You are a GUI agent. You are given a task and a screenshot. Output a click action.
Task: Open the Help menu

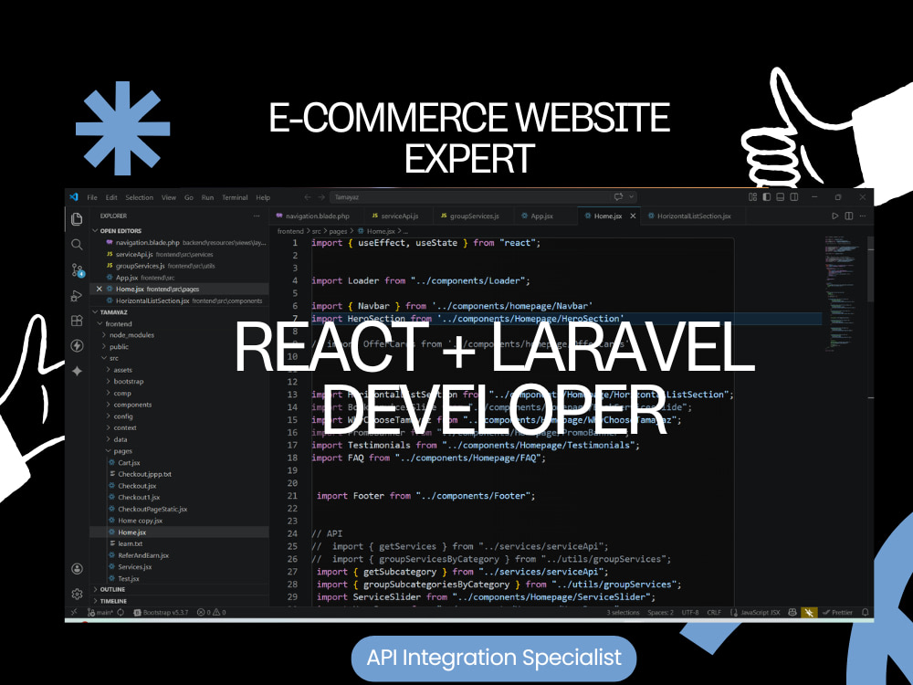(x=263, y=197)
